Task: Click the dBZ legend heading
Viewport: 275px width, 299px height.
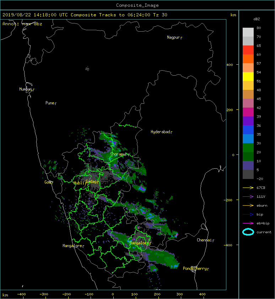Action: 257,19
